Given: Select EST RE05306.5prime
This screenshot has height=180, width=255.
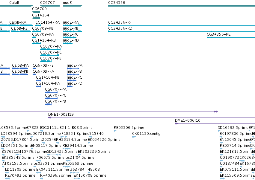Looking at the screenshot, I should point(129,128).
